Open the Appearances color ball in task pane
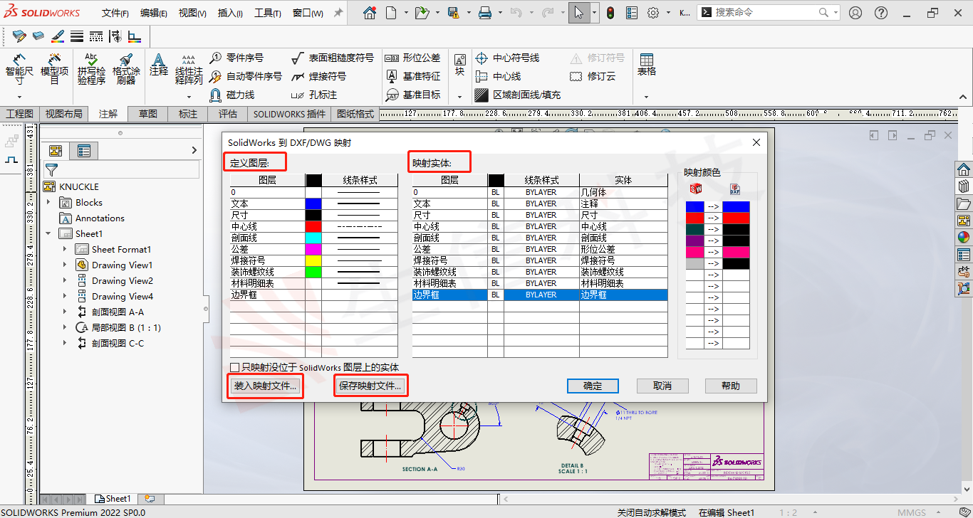973x518 pixels. point(964,238)
